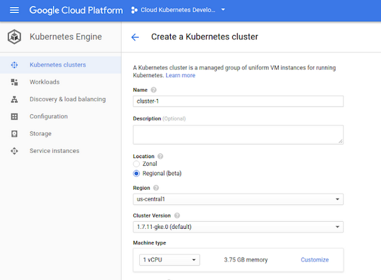381x280 pixels.
Task: Click the Machine type label
Action: tap(150, 243)
